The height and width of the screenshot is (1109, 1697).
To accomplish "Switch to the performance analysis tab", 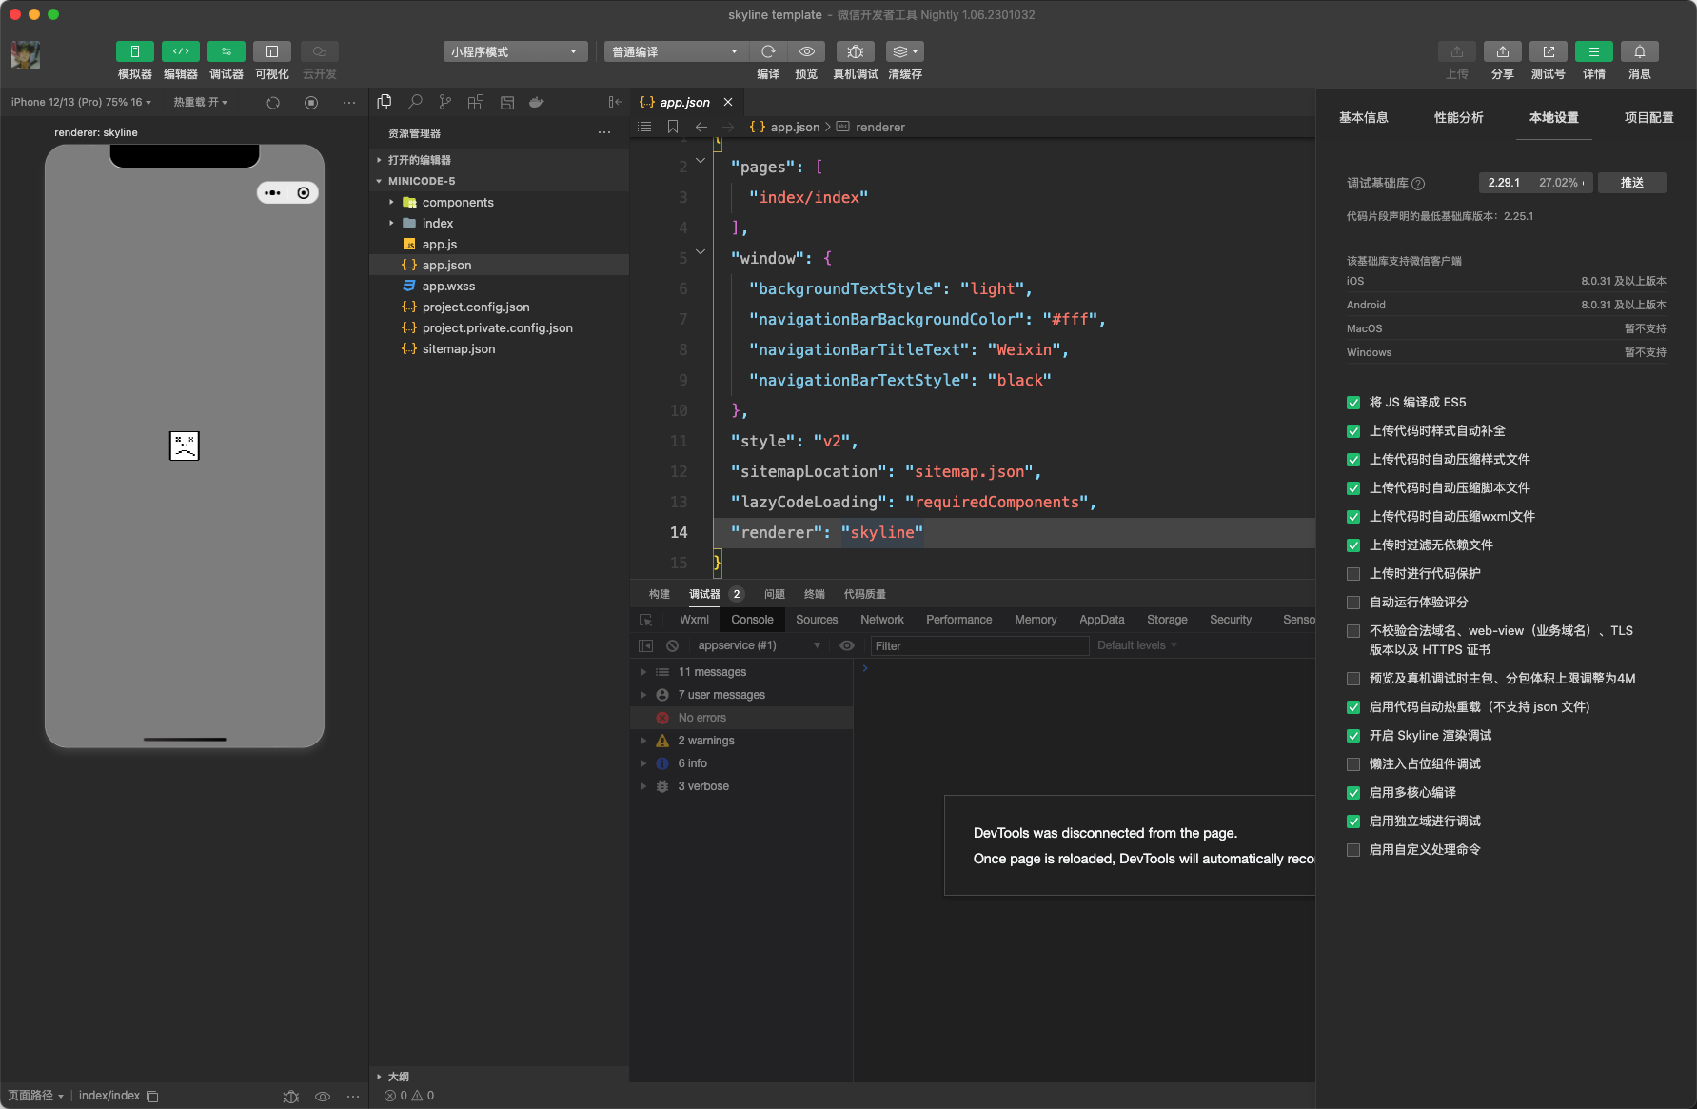I will tap(1458, 118).
